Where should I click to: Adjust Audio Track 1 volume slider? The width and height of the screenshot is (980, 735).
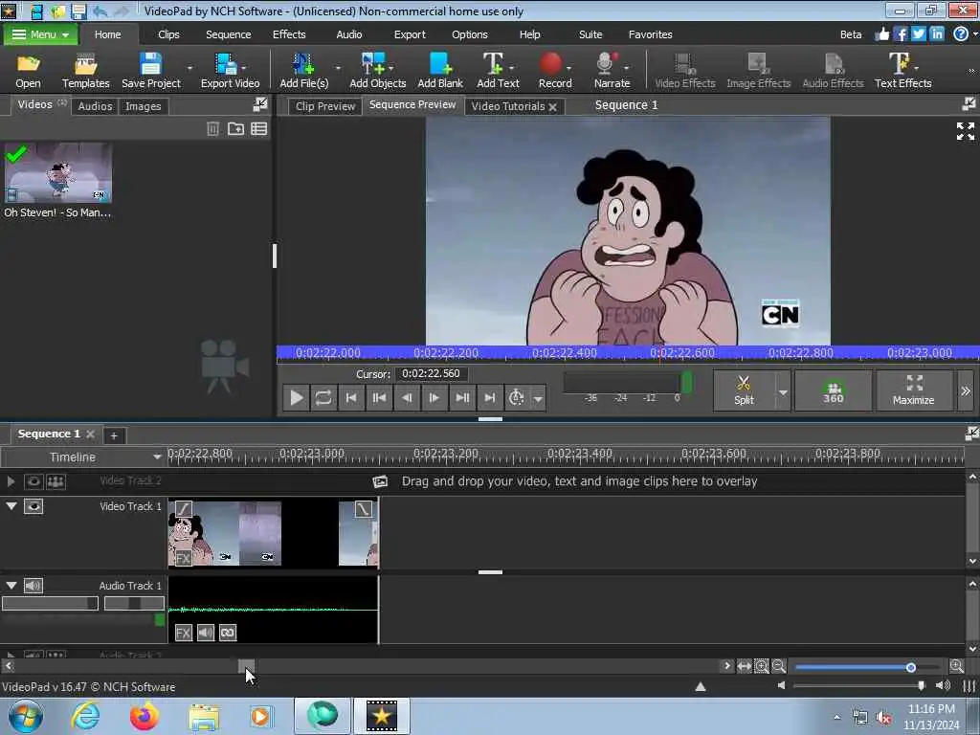pyautogui.click(x=50, y=603)
